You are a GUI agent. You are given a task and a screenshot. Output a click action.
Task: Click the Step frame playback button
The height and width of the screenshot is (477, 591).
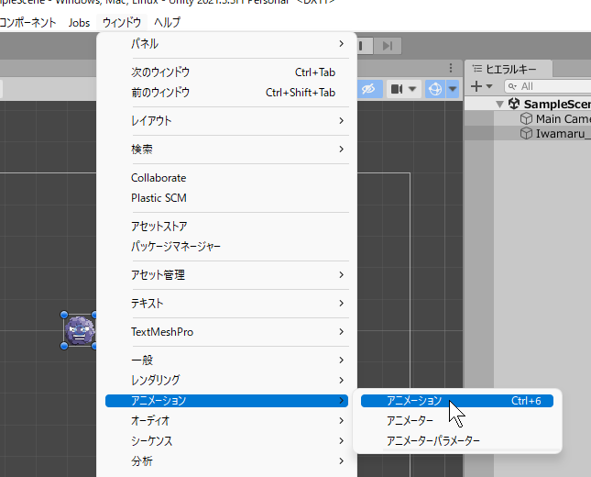click(388, 46)
